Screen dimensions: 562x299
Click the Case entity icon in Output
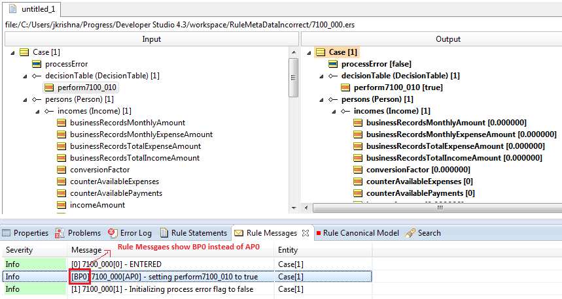[x=321, y=52]
